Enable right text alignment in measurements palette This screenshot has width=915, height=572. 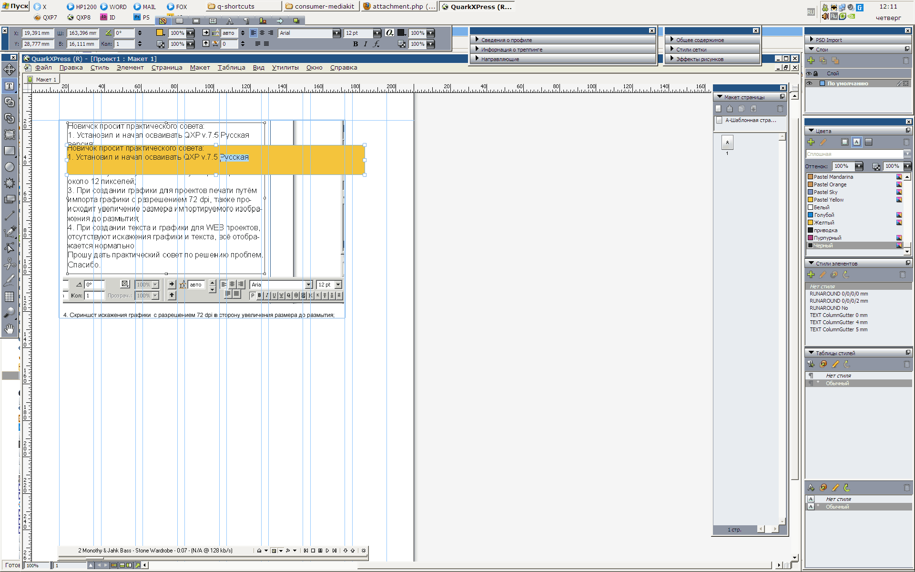[x=271, y=33]
